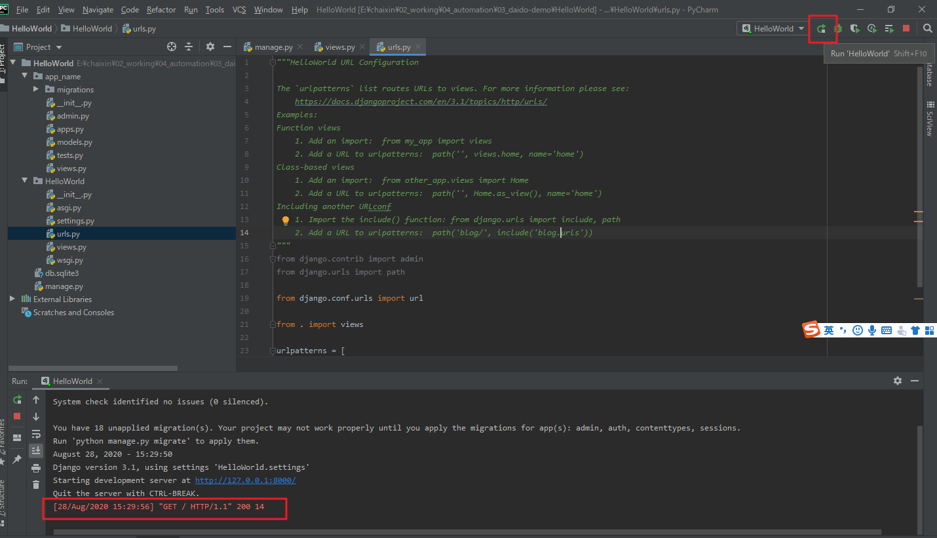Collapse the root HelloWorld project node
Screen dimensions: 937x538
pyautogui.click(x=14, y=63)
